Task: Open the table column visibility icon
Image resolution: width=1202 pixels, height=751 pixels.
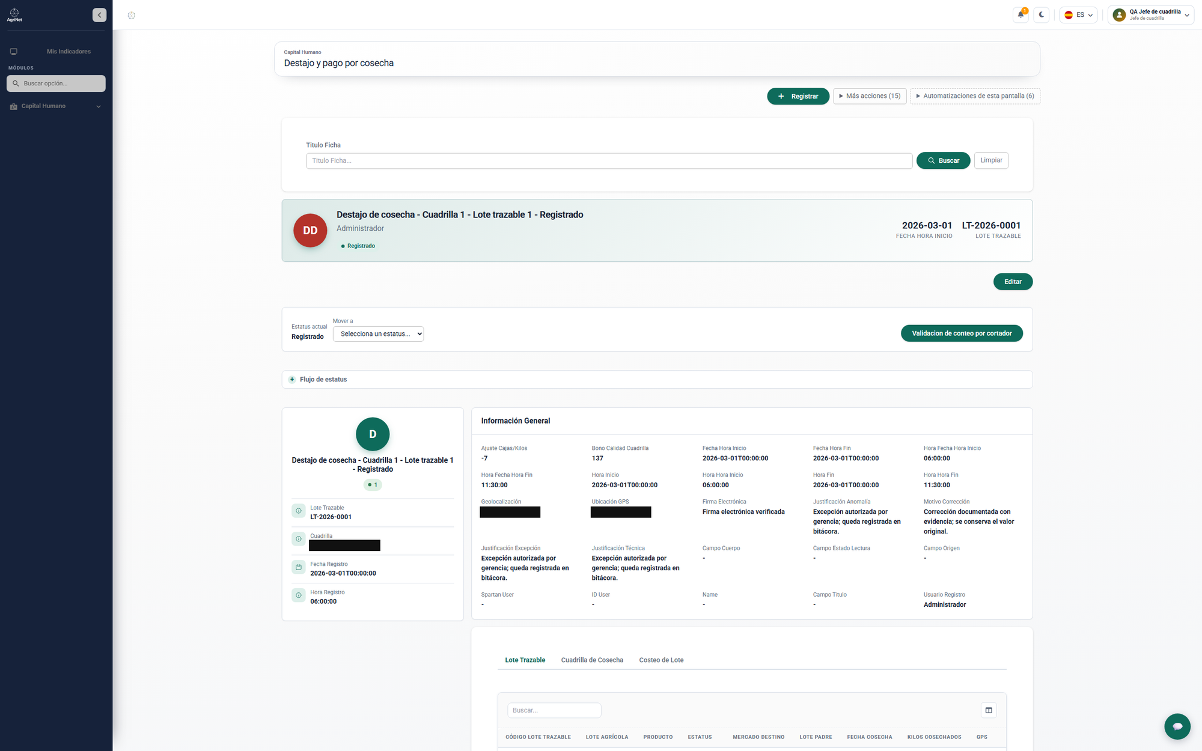Action: click(x=989, y=711)
